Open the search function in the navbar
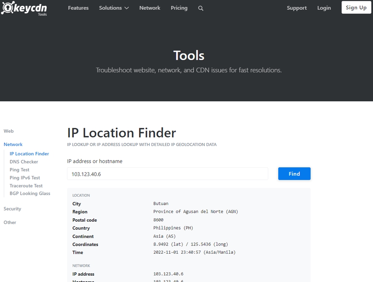The height and width of the screenshot is (282, 373). 201,8
